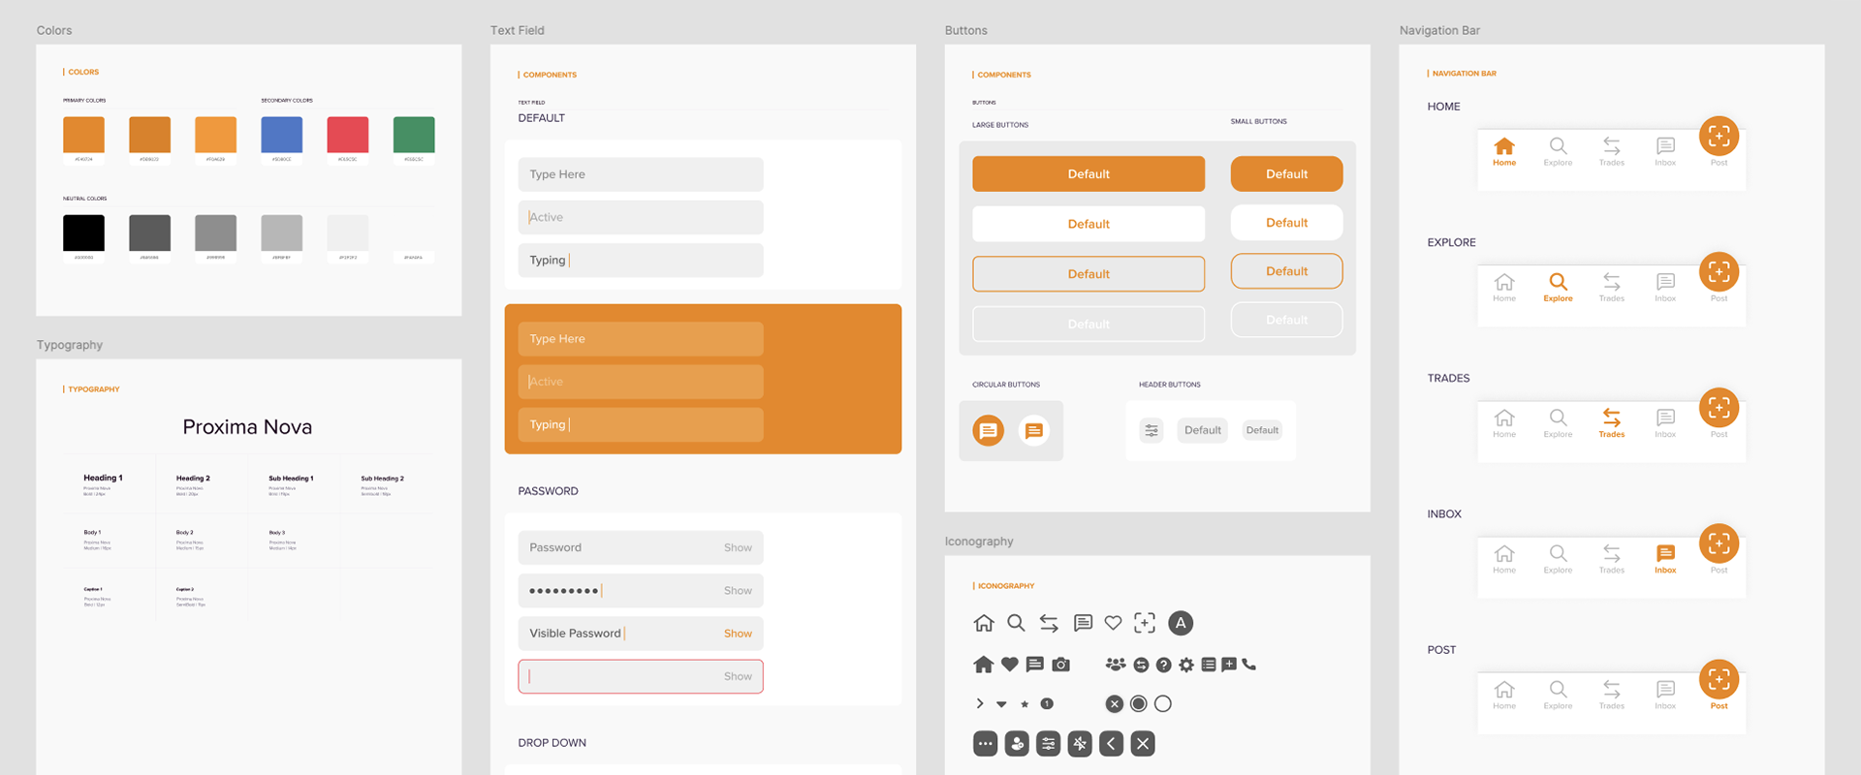
Task: Click the large disabled white-outlined Default button
Action: [x=1088, y=324]
